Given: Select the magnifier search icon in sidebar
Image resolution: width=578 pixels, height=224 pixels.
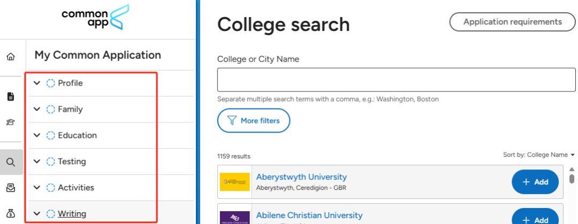Looking at the screenshot, I should [11, 162].
